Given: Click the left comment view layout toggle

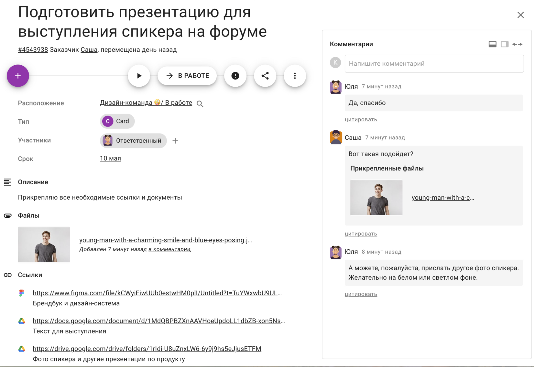Looking at the screenshot, I should pos(492,44).
